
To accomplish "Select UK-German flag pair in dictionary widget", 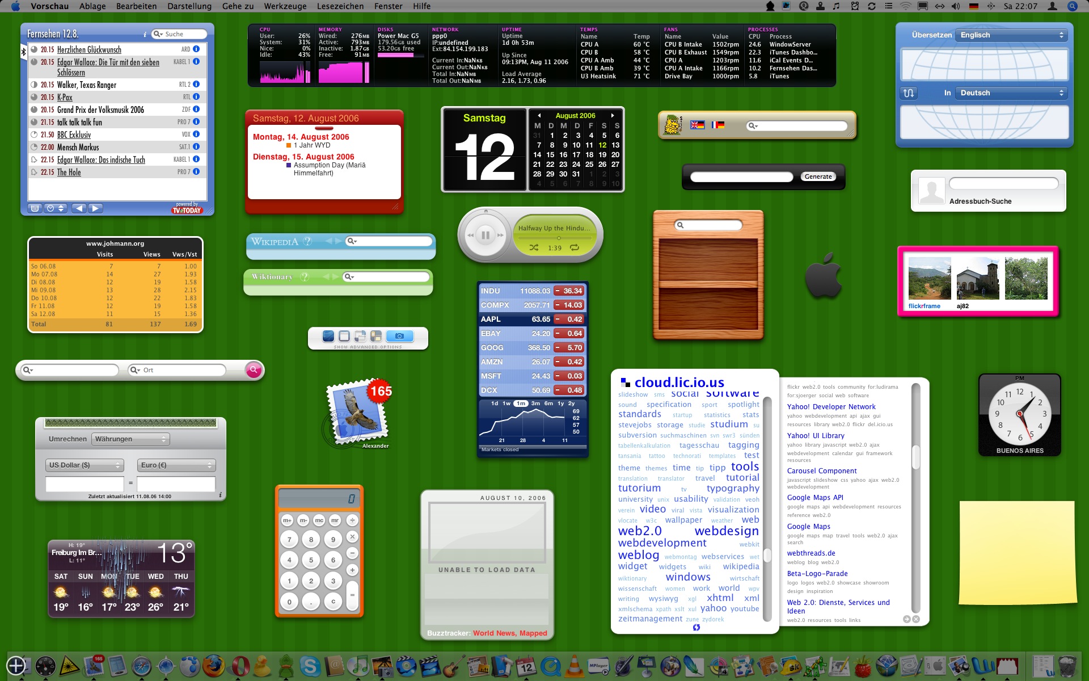I will [697, 125].
